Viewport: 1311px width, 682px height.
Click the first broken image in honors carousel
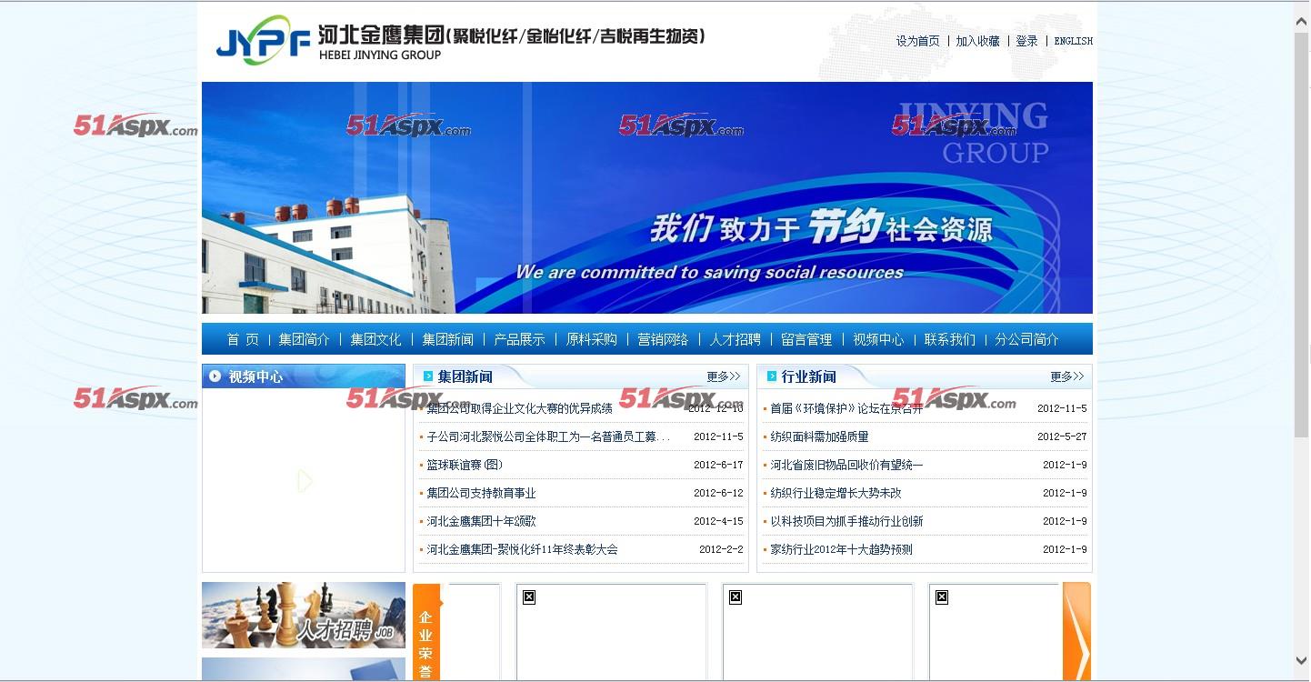click(529, 597)
